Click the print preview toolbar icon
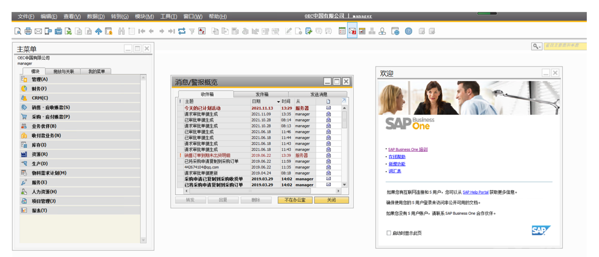Image resolution: width=599 pixels, height=257 pixels. 18,31
